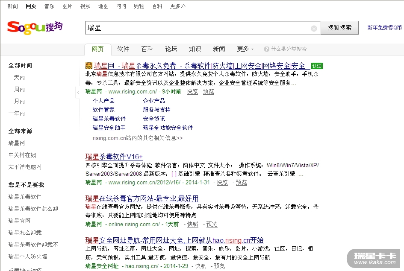Screen dimensions: 404x271
Task: Open 预览 for the 2012/v16 result
Action: (x=241, y=182)
